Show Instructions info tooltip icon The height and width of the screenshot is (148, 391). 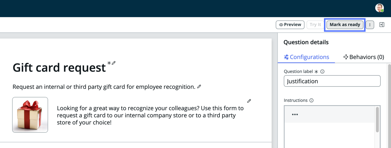pyautogui.click(x=311, y=100)
